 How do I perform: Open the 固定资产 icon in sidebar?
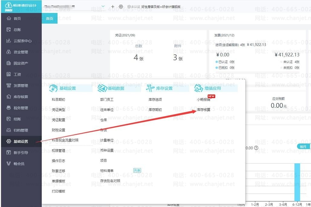[x=9, y=63]
